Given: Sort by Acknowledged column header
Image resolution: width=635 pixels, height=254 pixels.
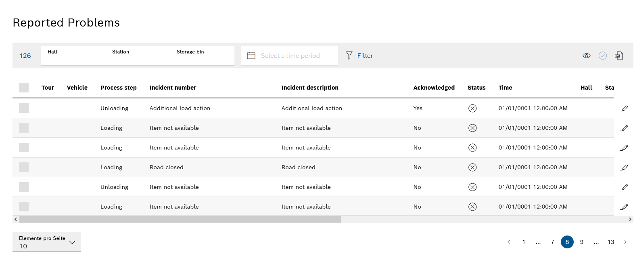Looking at the screenshot, I should 434,88.
